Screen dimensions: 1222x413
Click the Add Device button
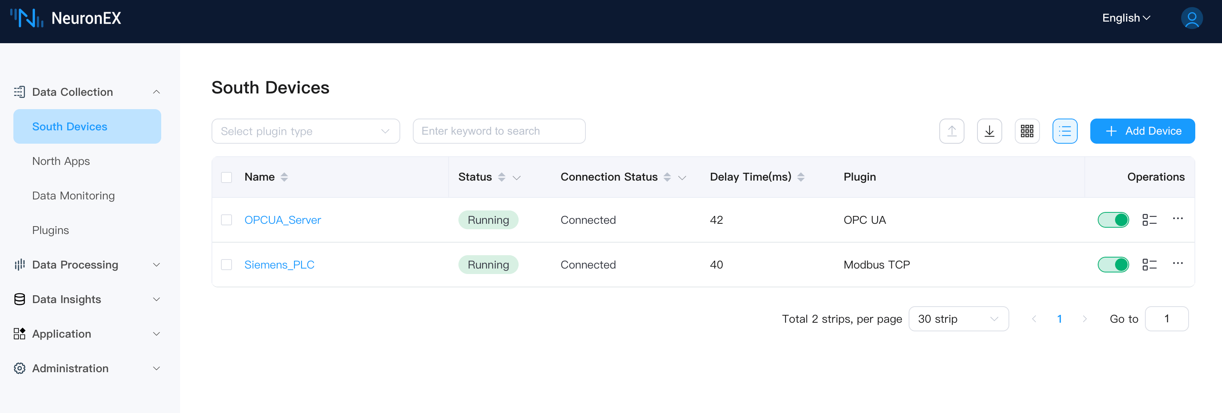pyautogui.click(x=1142, y=131)
